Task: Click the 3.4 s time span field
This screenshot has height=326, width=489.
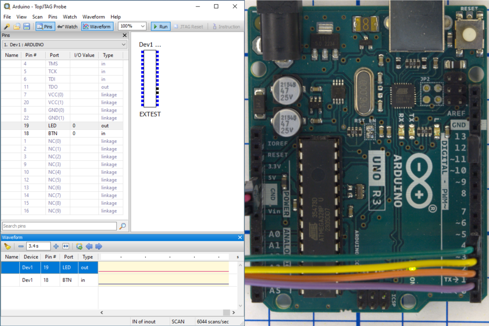Action: click(38, 246)
